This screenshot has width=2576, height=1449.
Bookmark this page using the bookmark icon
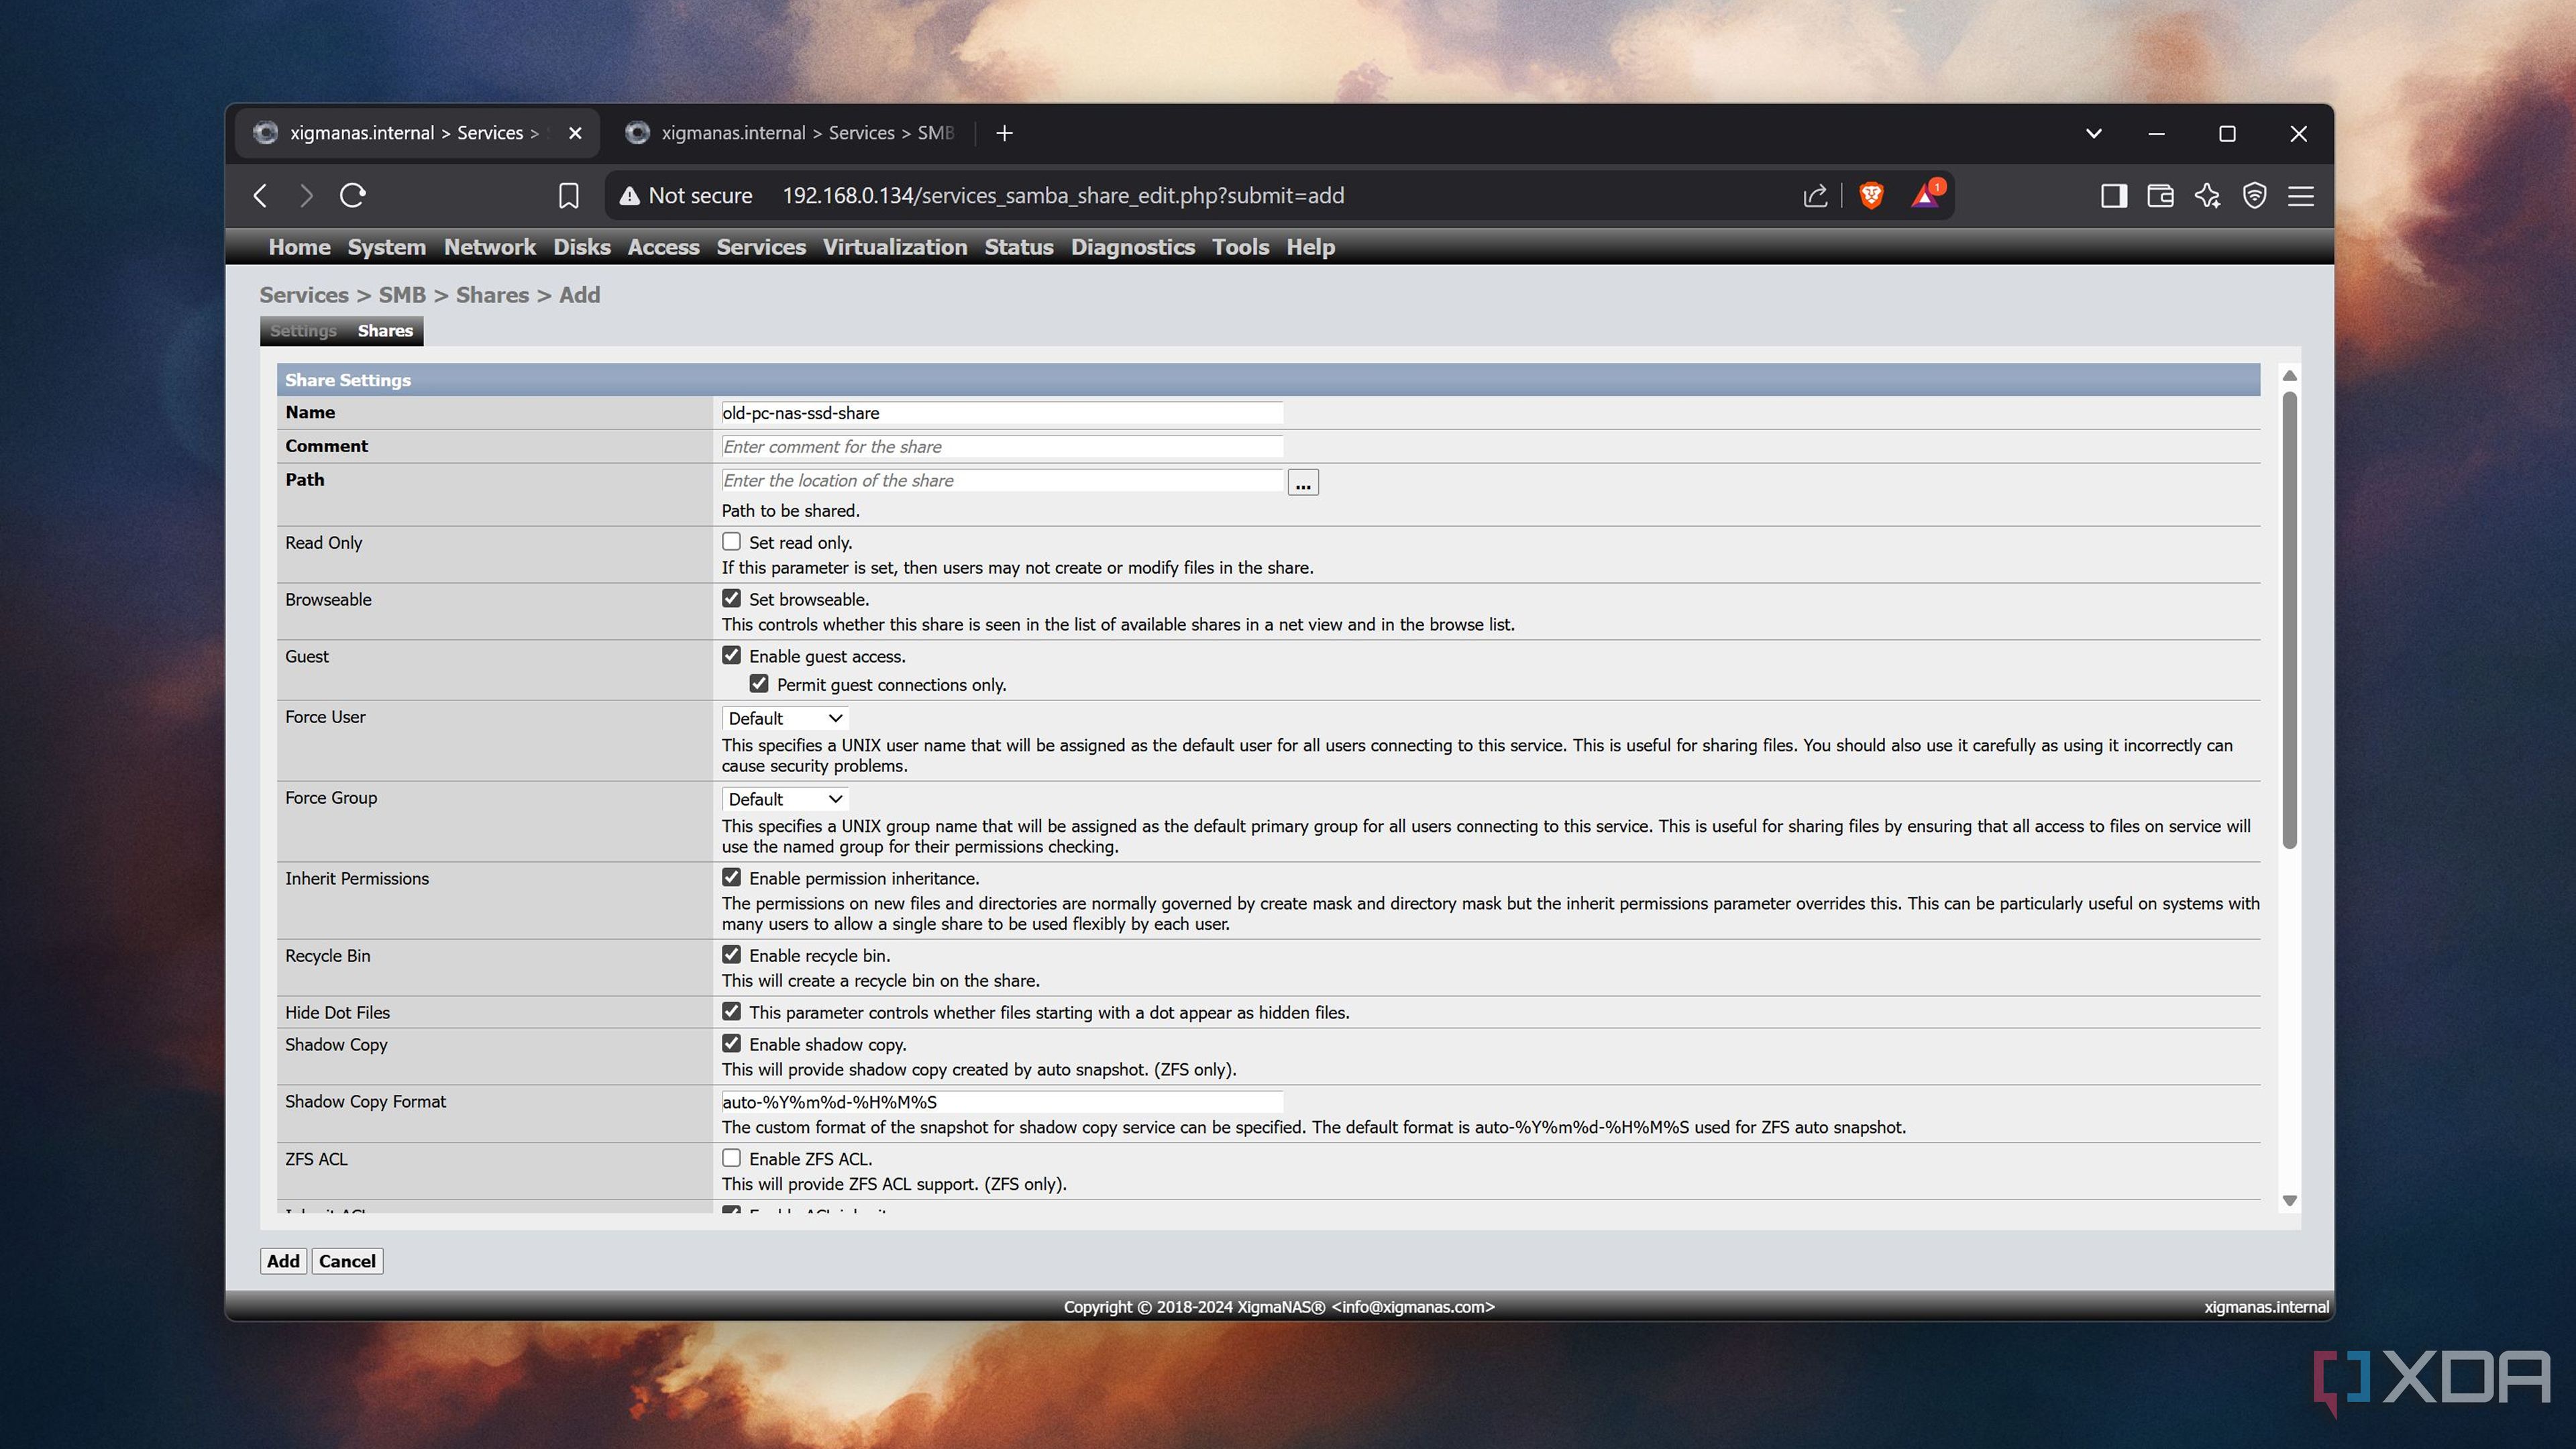[568, 195]
